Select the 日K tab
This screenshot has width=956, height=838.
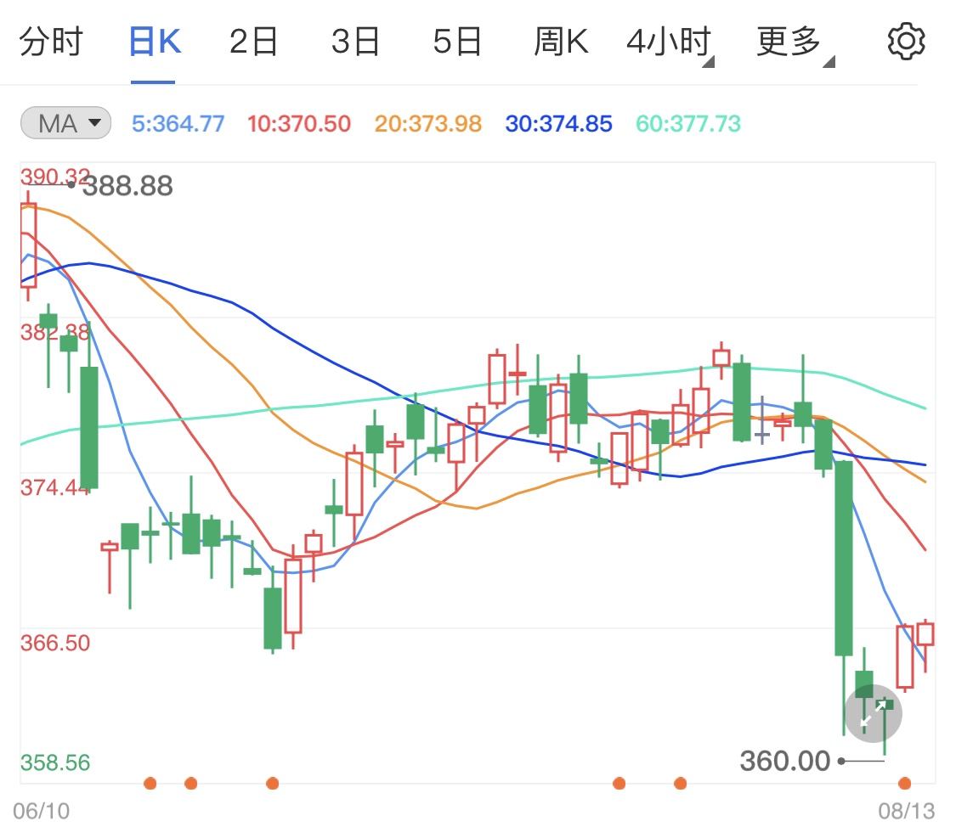[154, 42]
